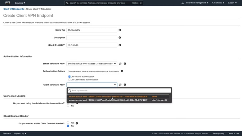Enable Use user-based authentication checkbox

click(x=69, y=79)
